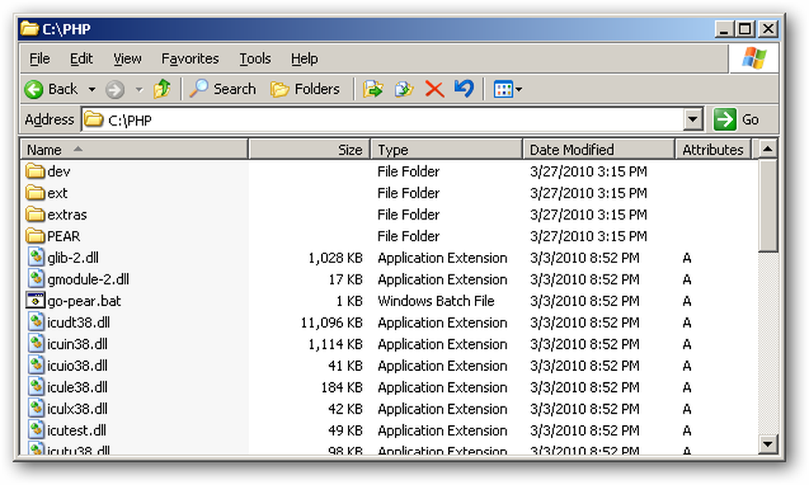Image resolution: width=809 pixels, height=485 pixels.
Task: Select the iculx38.dll file icon
Action: pos(36,409)
